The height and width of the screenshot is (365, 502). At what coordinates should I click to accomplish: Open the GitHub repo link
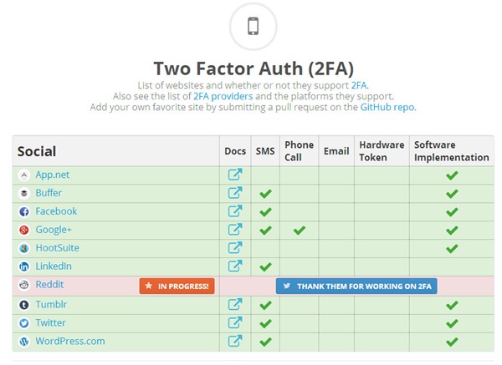[x=387, y=107]
